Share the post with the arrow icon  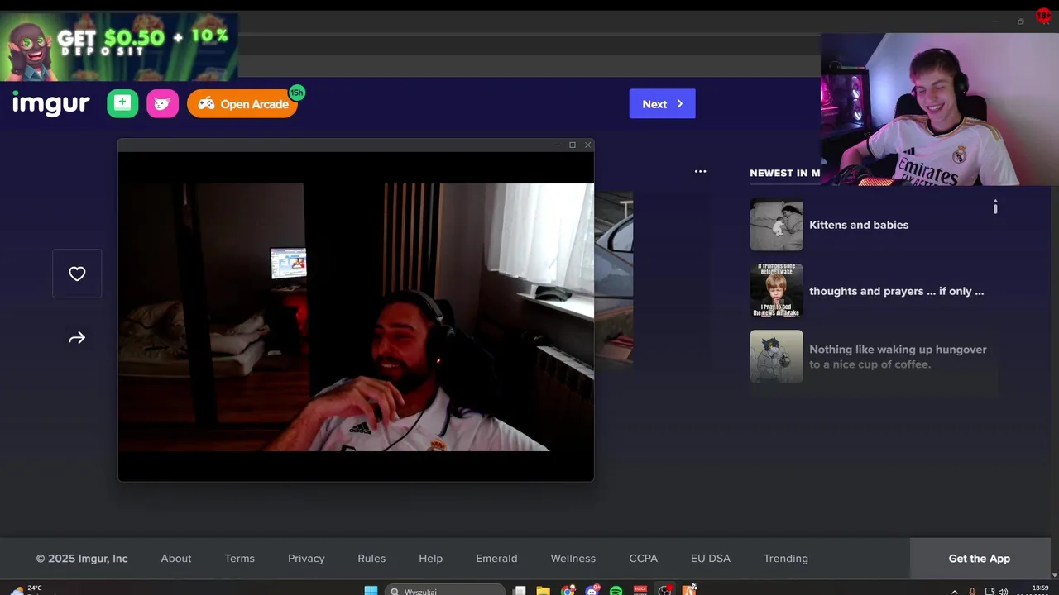pos(77,338)
